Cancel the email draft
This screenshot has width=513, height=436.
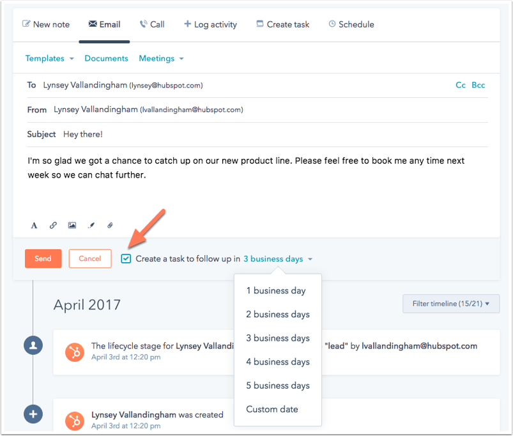[x=90, y=258]
